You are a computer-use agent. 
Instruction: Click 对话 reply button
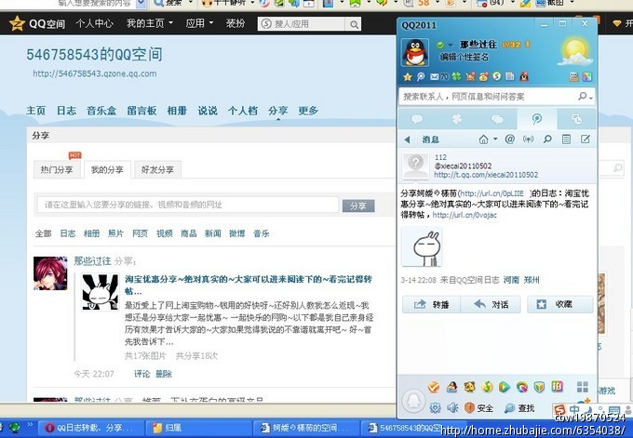(x=491, y=304)
